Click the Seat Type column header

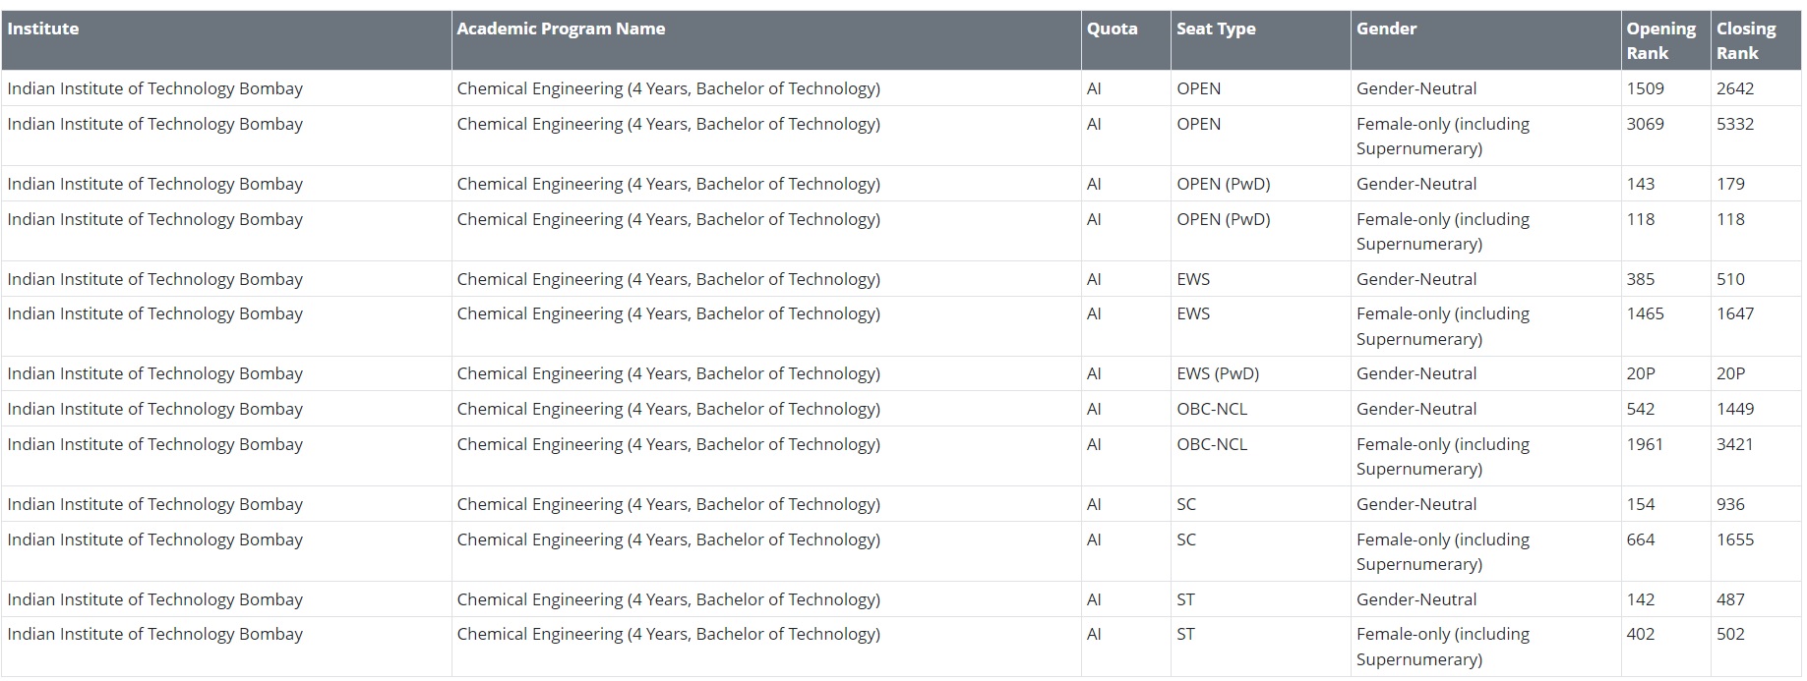coord(1216,29)
